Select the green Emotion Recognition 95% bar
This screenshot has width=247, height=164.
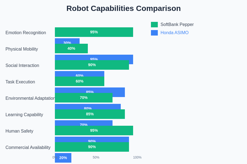tap(94, 32)
